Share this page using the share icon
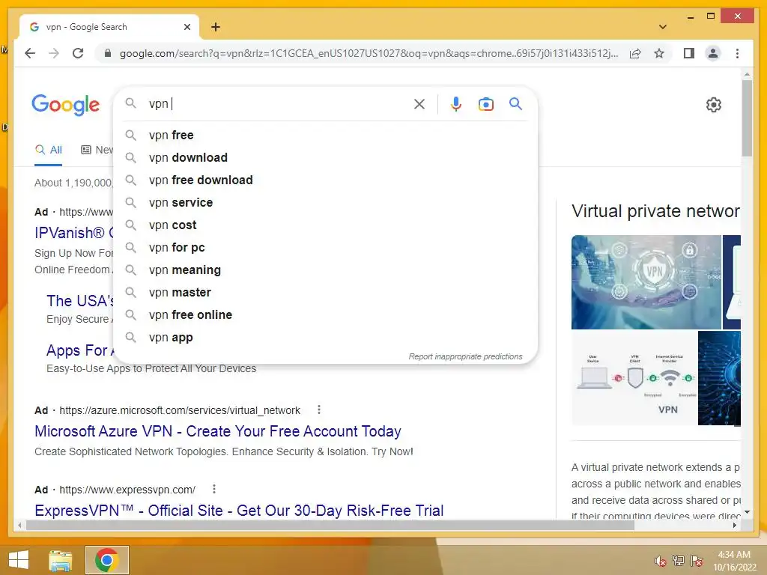This screenshot has height=575, width=767. 635,53
